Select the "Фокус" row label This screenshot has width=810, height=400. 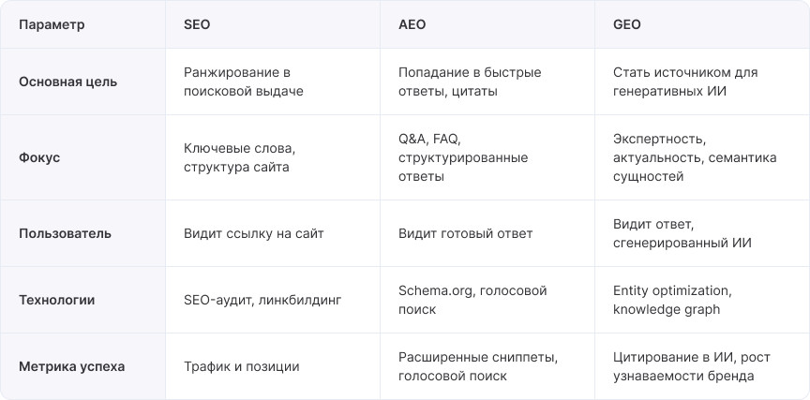[39, 157]
